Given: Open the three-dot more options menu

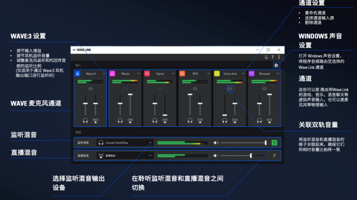Looking at the screenshot, I should click(x=279, y=57).
